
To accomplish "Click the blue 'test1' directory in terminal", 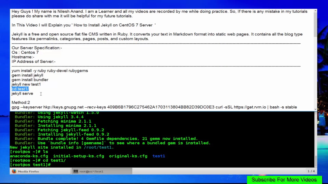I will (x=159, y=156).
